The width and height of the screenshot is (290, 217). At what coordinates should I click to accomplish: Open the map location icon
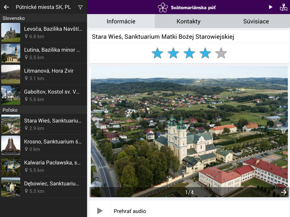[x=283, y=7]
